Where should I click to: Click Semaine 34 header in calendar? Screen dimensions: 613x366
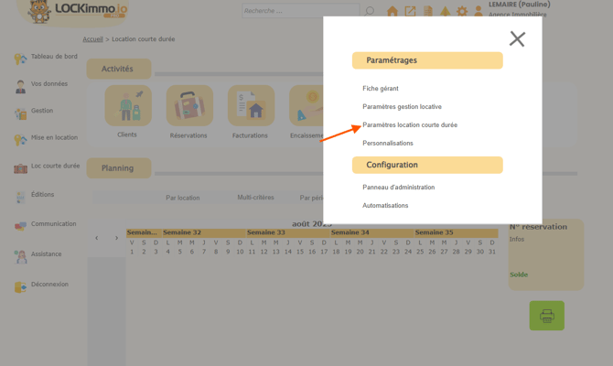[x=371, y=232]
